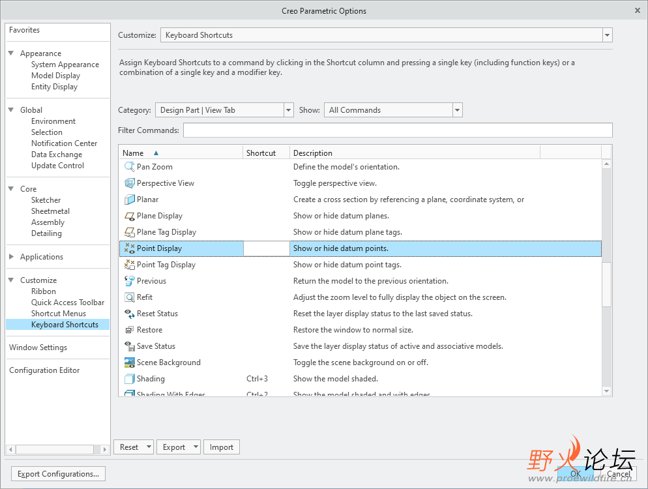Click the Scene Background icon
The width and height of the screenshot is (648, 489).
[129, 363]
